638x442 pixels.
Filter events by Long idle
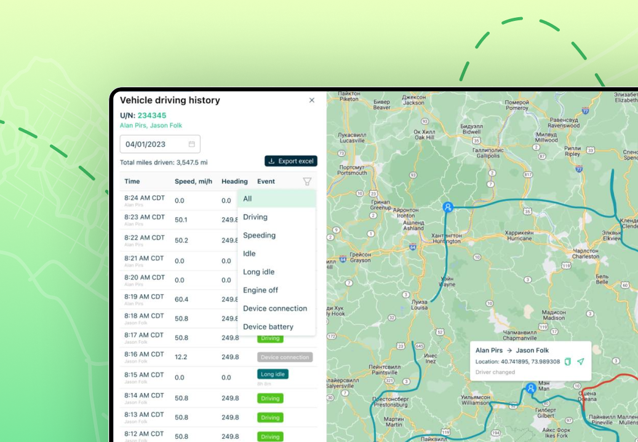[276, 272]
